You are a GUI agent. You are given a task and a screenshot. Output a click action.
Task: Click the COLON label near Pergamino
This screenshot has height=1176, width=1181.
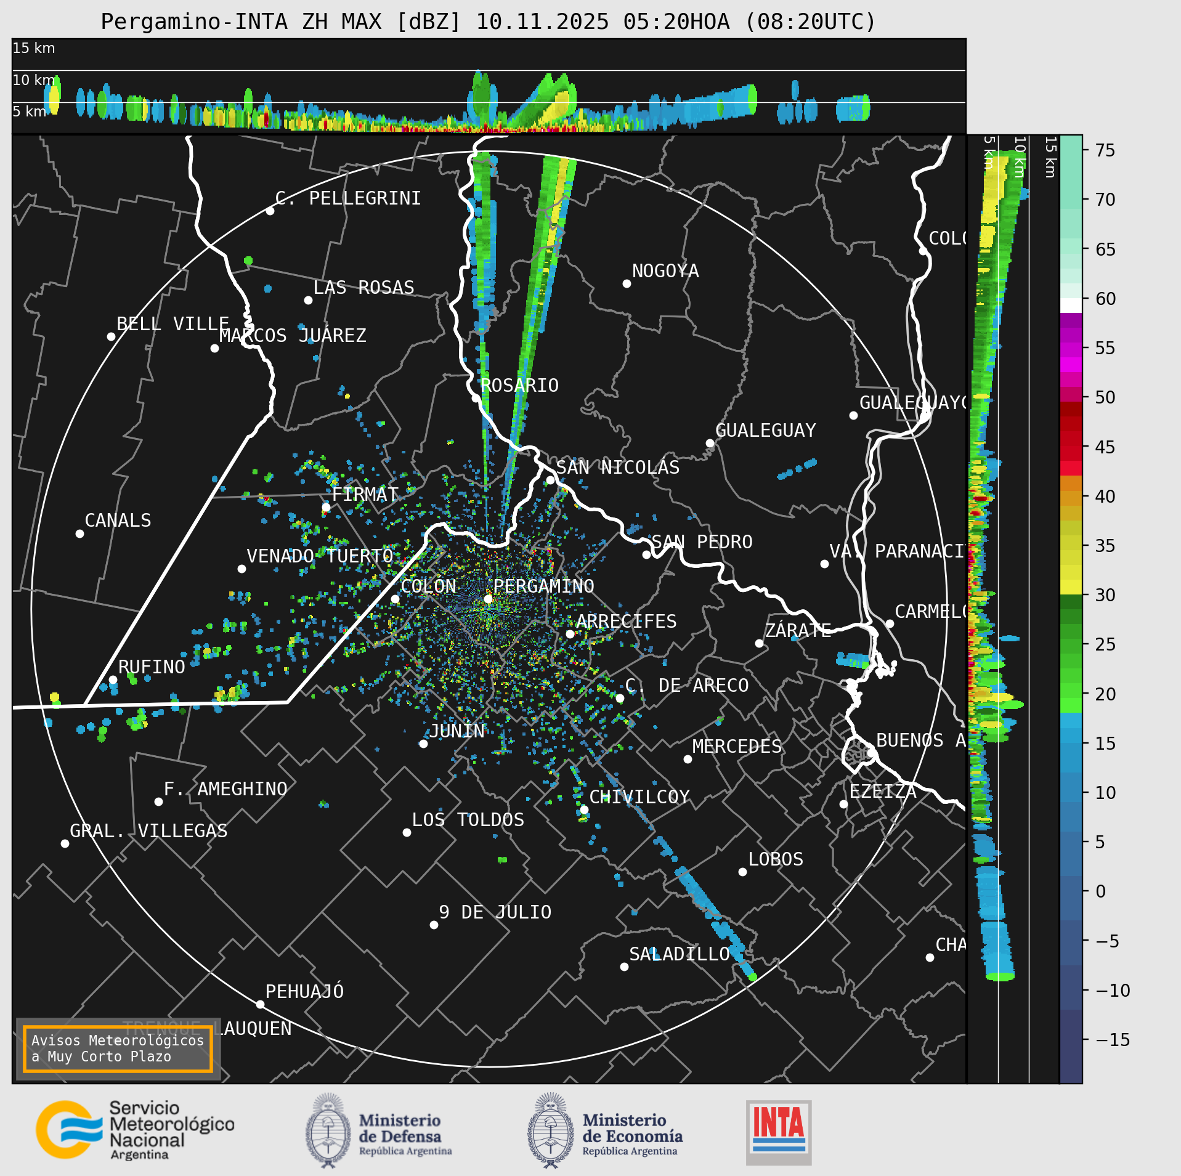428,586
